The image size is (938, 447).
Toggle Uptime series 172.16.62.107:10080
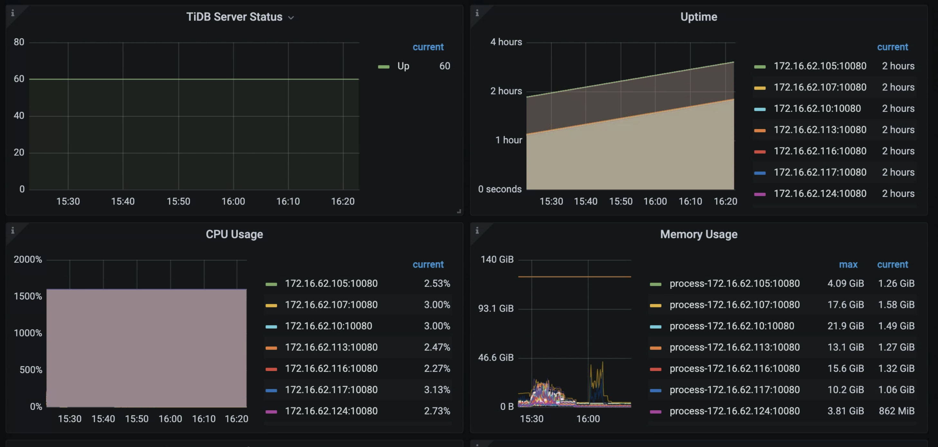(820, 87)
